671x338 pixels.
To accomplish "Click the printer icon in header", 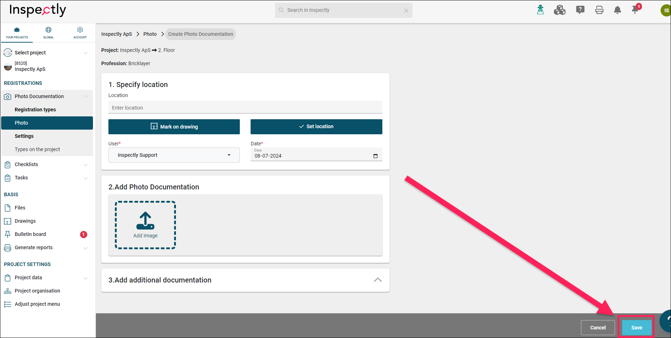I will pyautogui.click(x=599, y=10).
